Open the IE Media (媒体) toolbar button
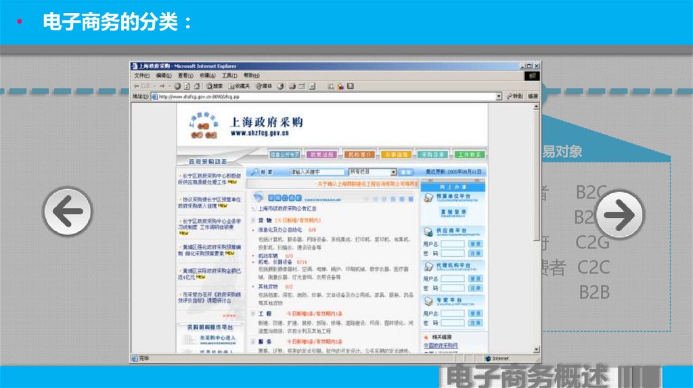The width and height of the screenshot is (693, 388). tap(265, 87)
